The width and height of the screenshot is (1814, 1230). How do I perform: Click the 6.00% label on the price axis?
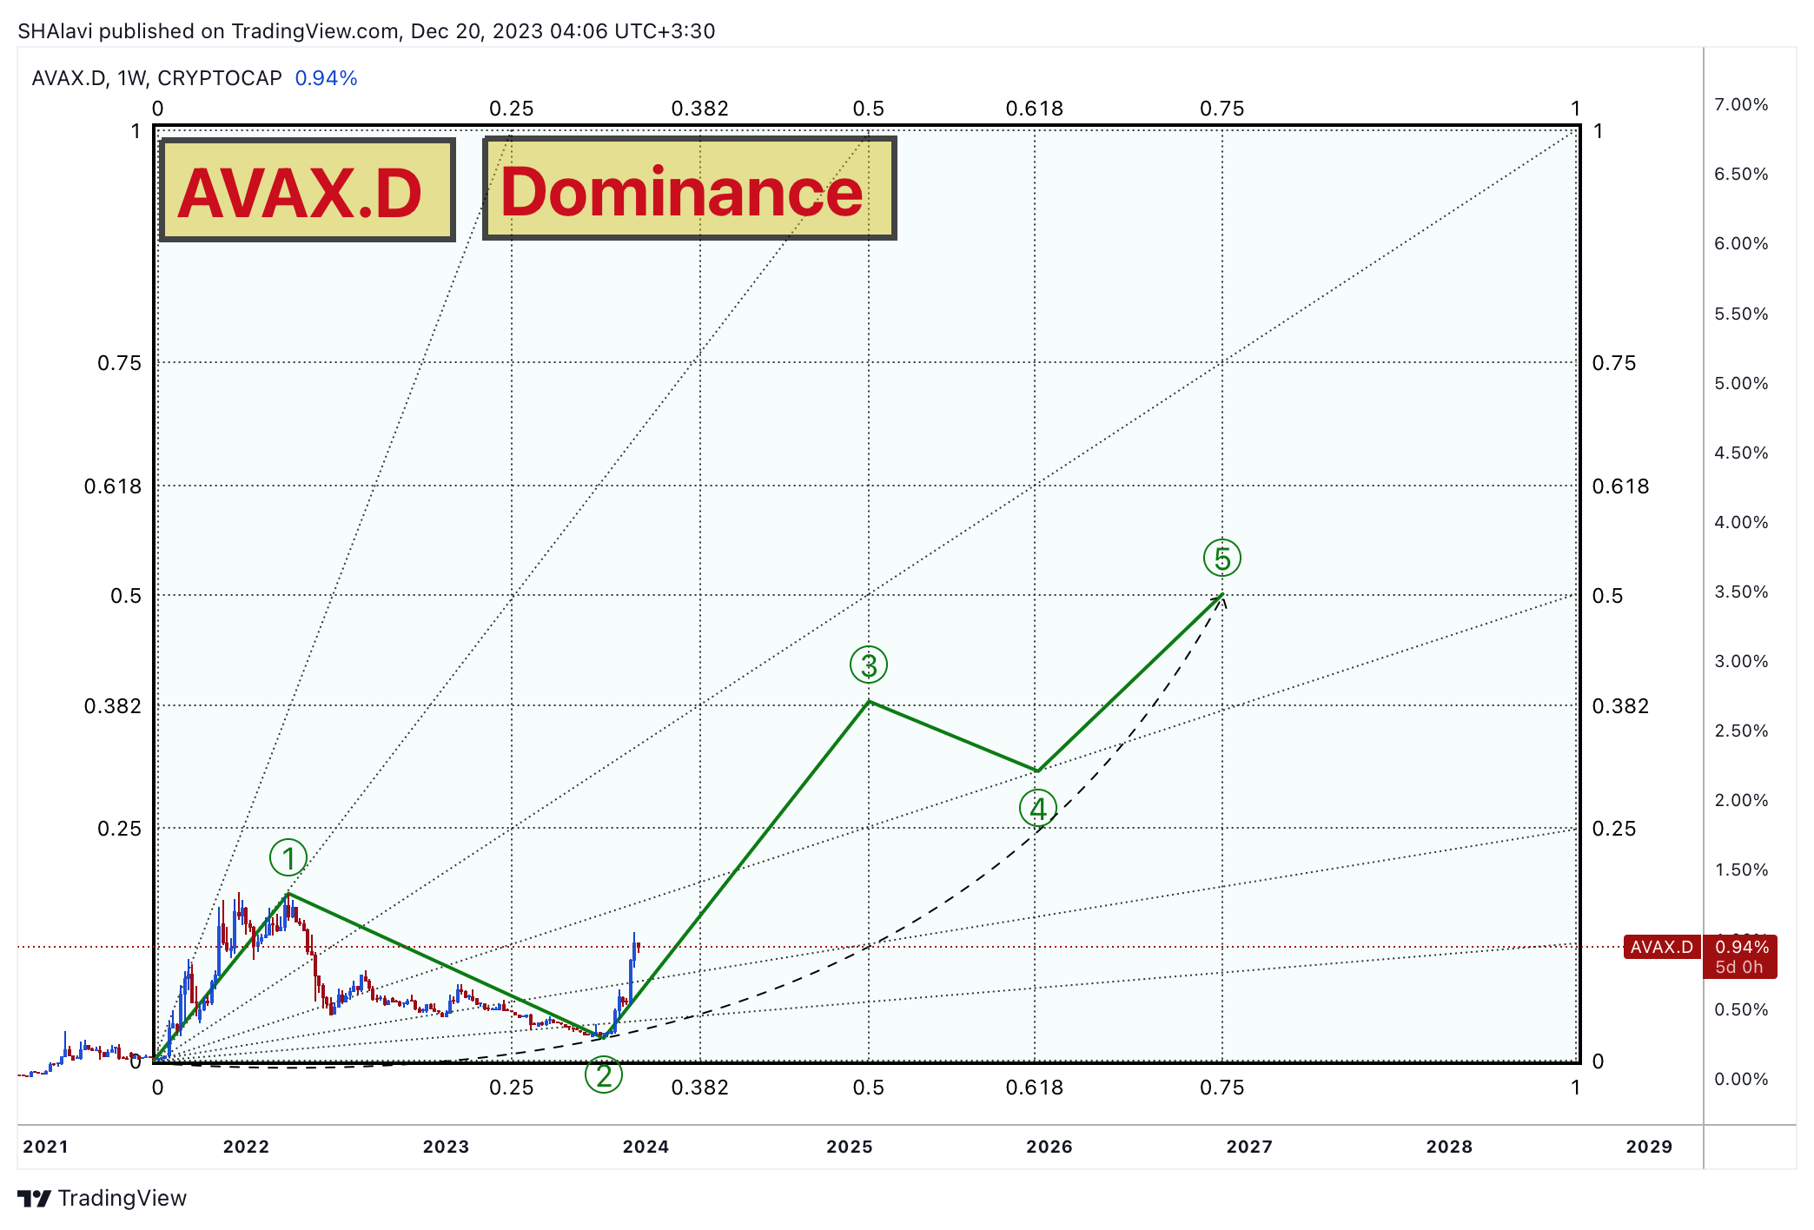coord(1741,243)
